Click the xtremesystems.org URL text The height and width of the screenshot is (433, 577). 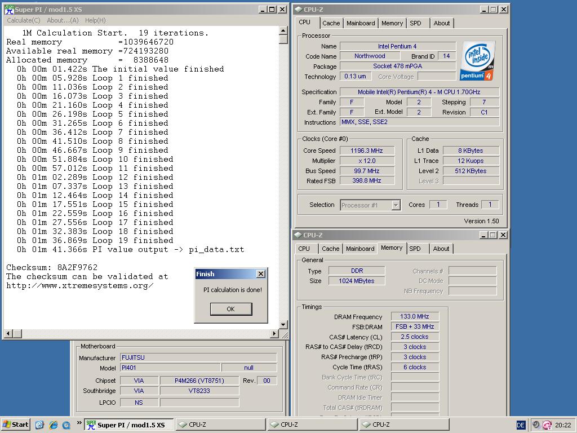tap(80, 286)
